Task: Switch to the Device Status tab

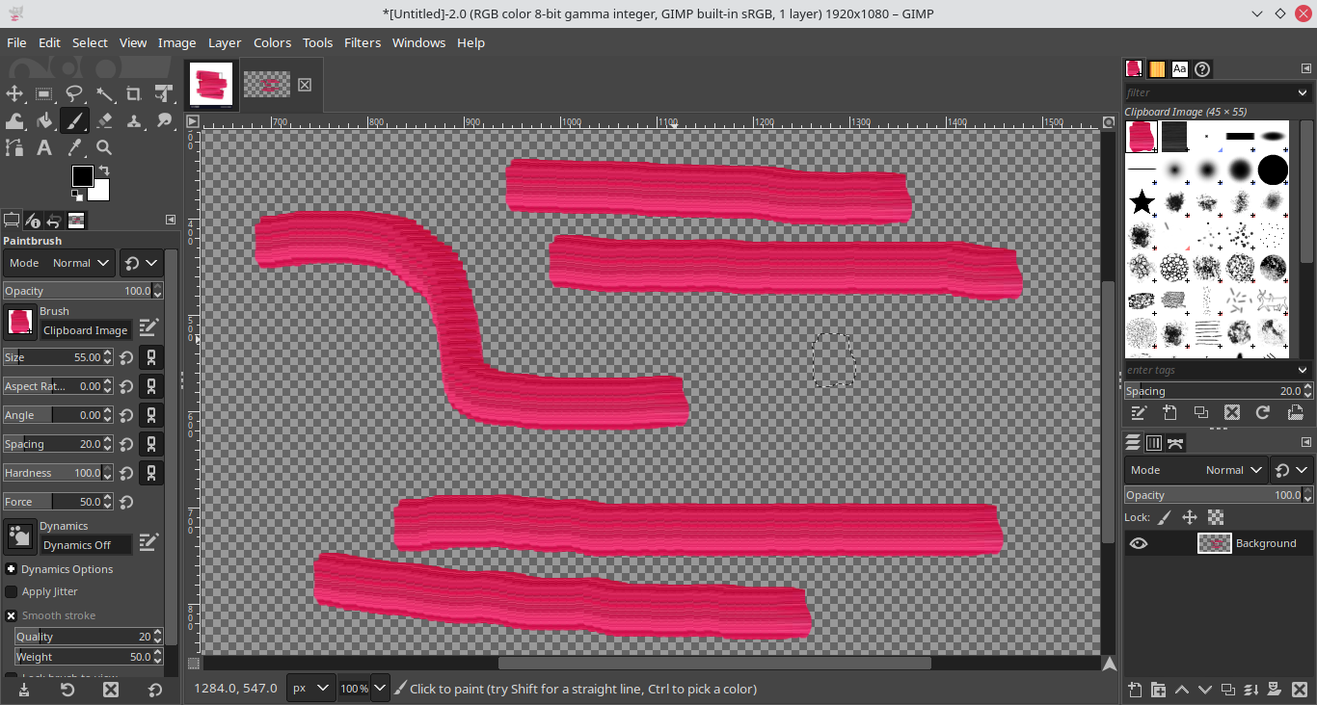Action: (x=33, y=221)
